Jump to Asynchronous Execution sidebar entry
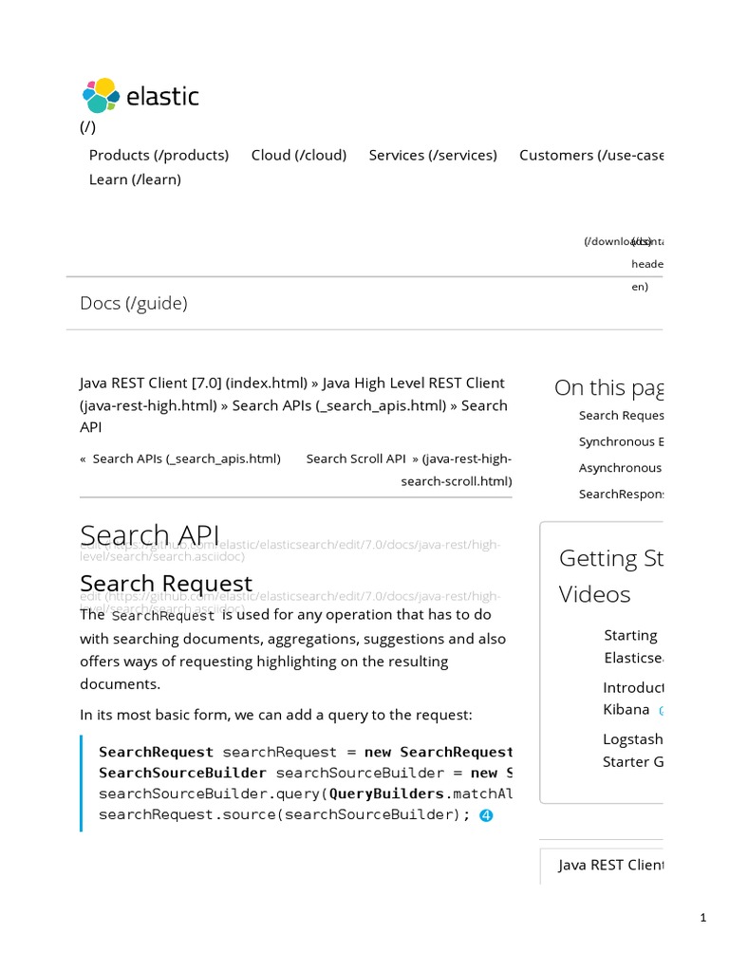This screenshot has width=729, height=972. tap(621, 467)
